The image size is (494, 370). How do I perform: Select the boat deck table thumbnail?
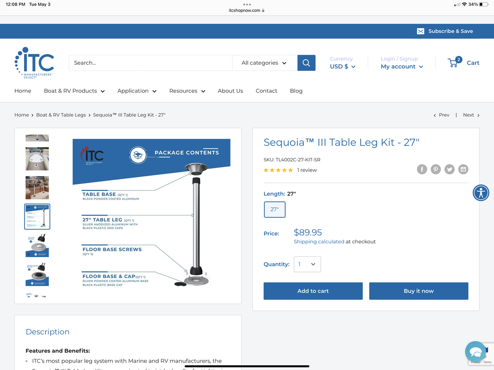37,159
